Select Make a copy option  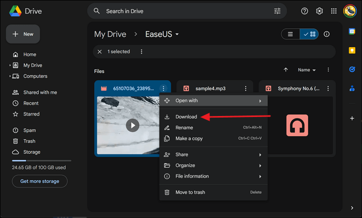(213, 138)
